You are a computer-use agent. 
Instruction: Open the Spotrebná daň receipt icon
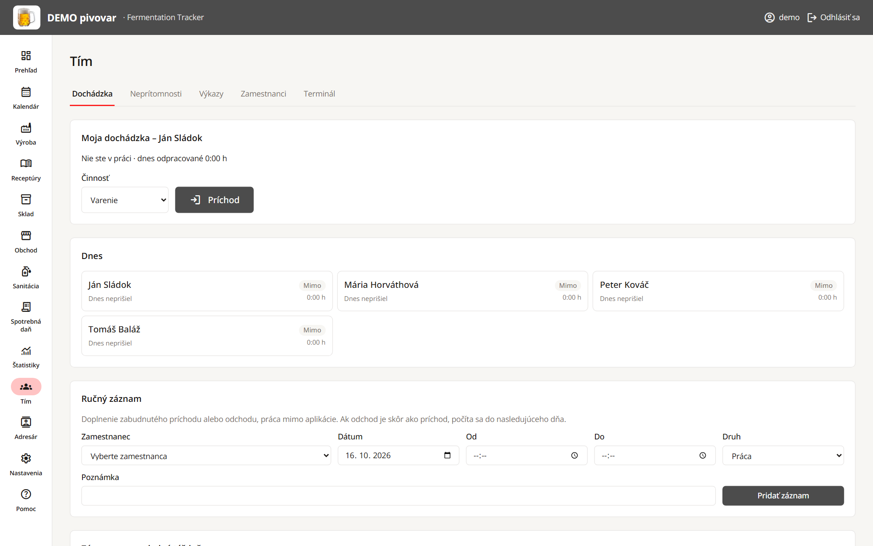click(26, 307)
